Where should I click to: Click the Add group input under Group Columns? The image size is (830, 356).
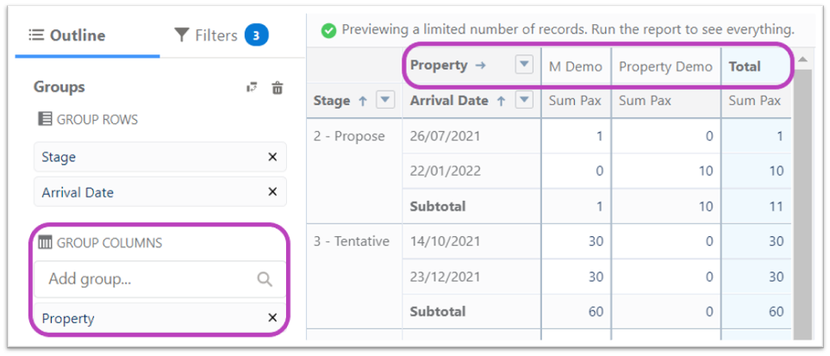pos(159,278)
